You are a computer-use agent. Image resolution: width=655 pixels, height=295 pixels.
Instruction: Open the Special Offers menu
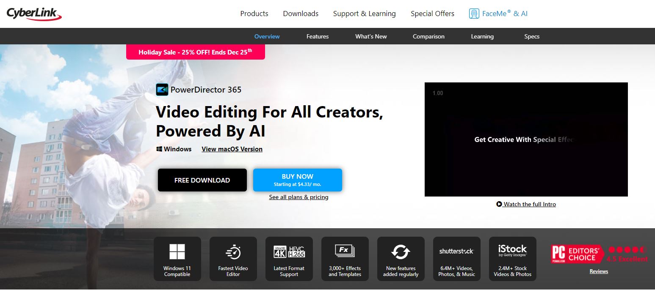[x=432, y=14]
